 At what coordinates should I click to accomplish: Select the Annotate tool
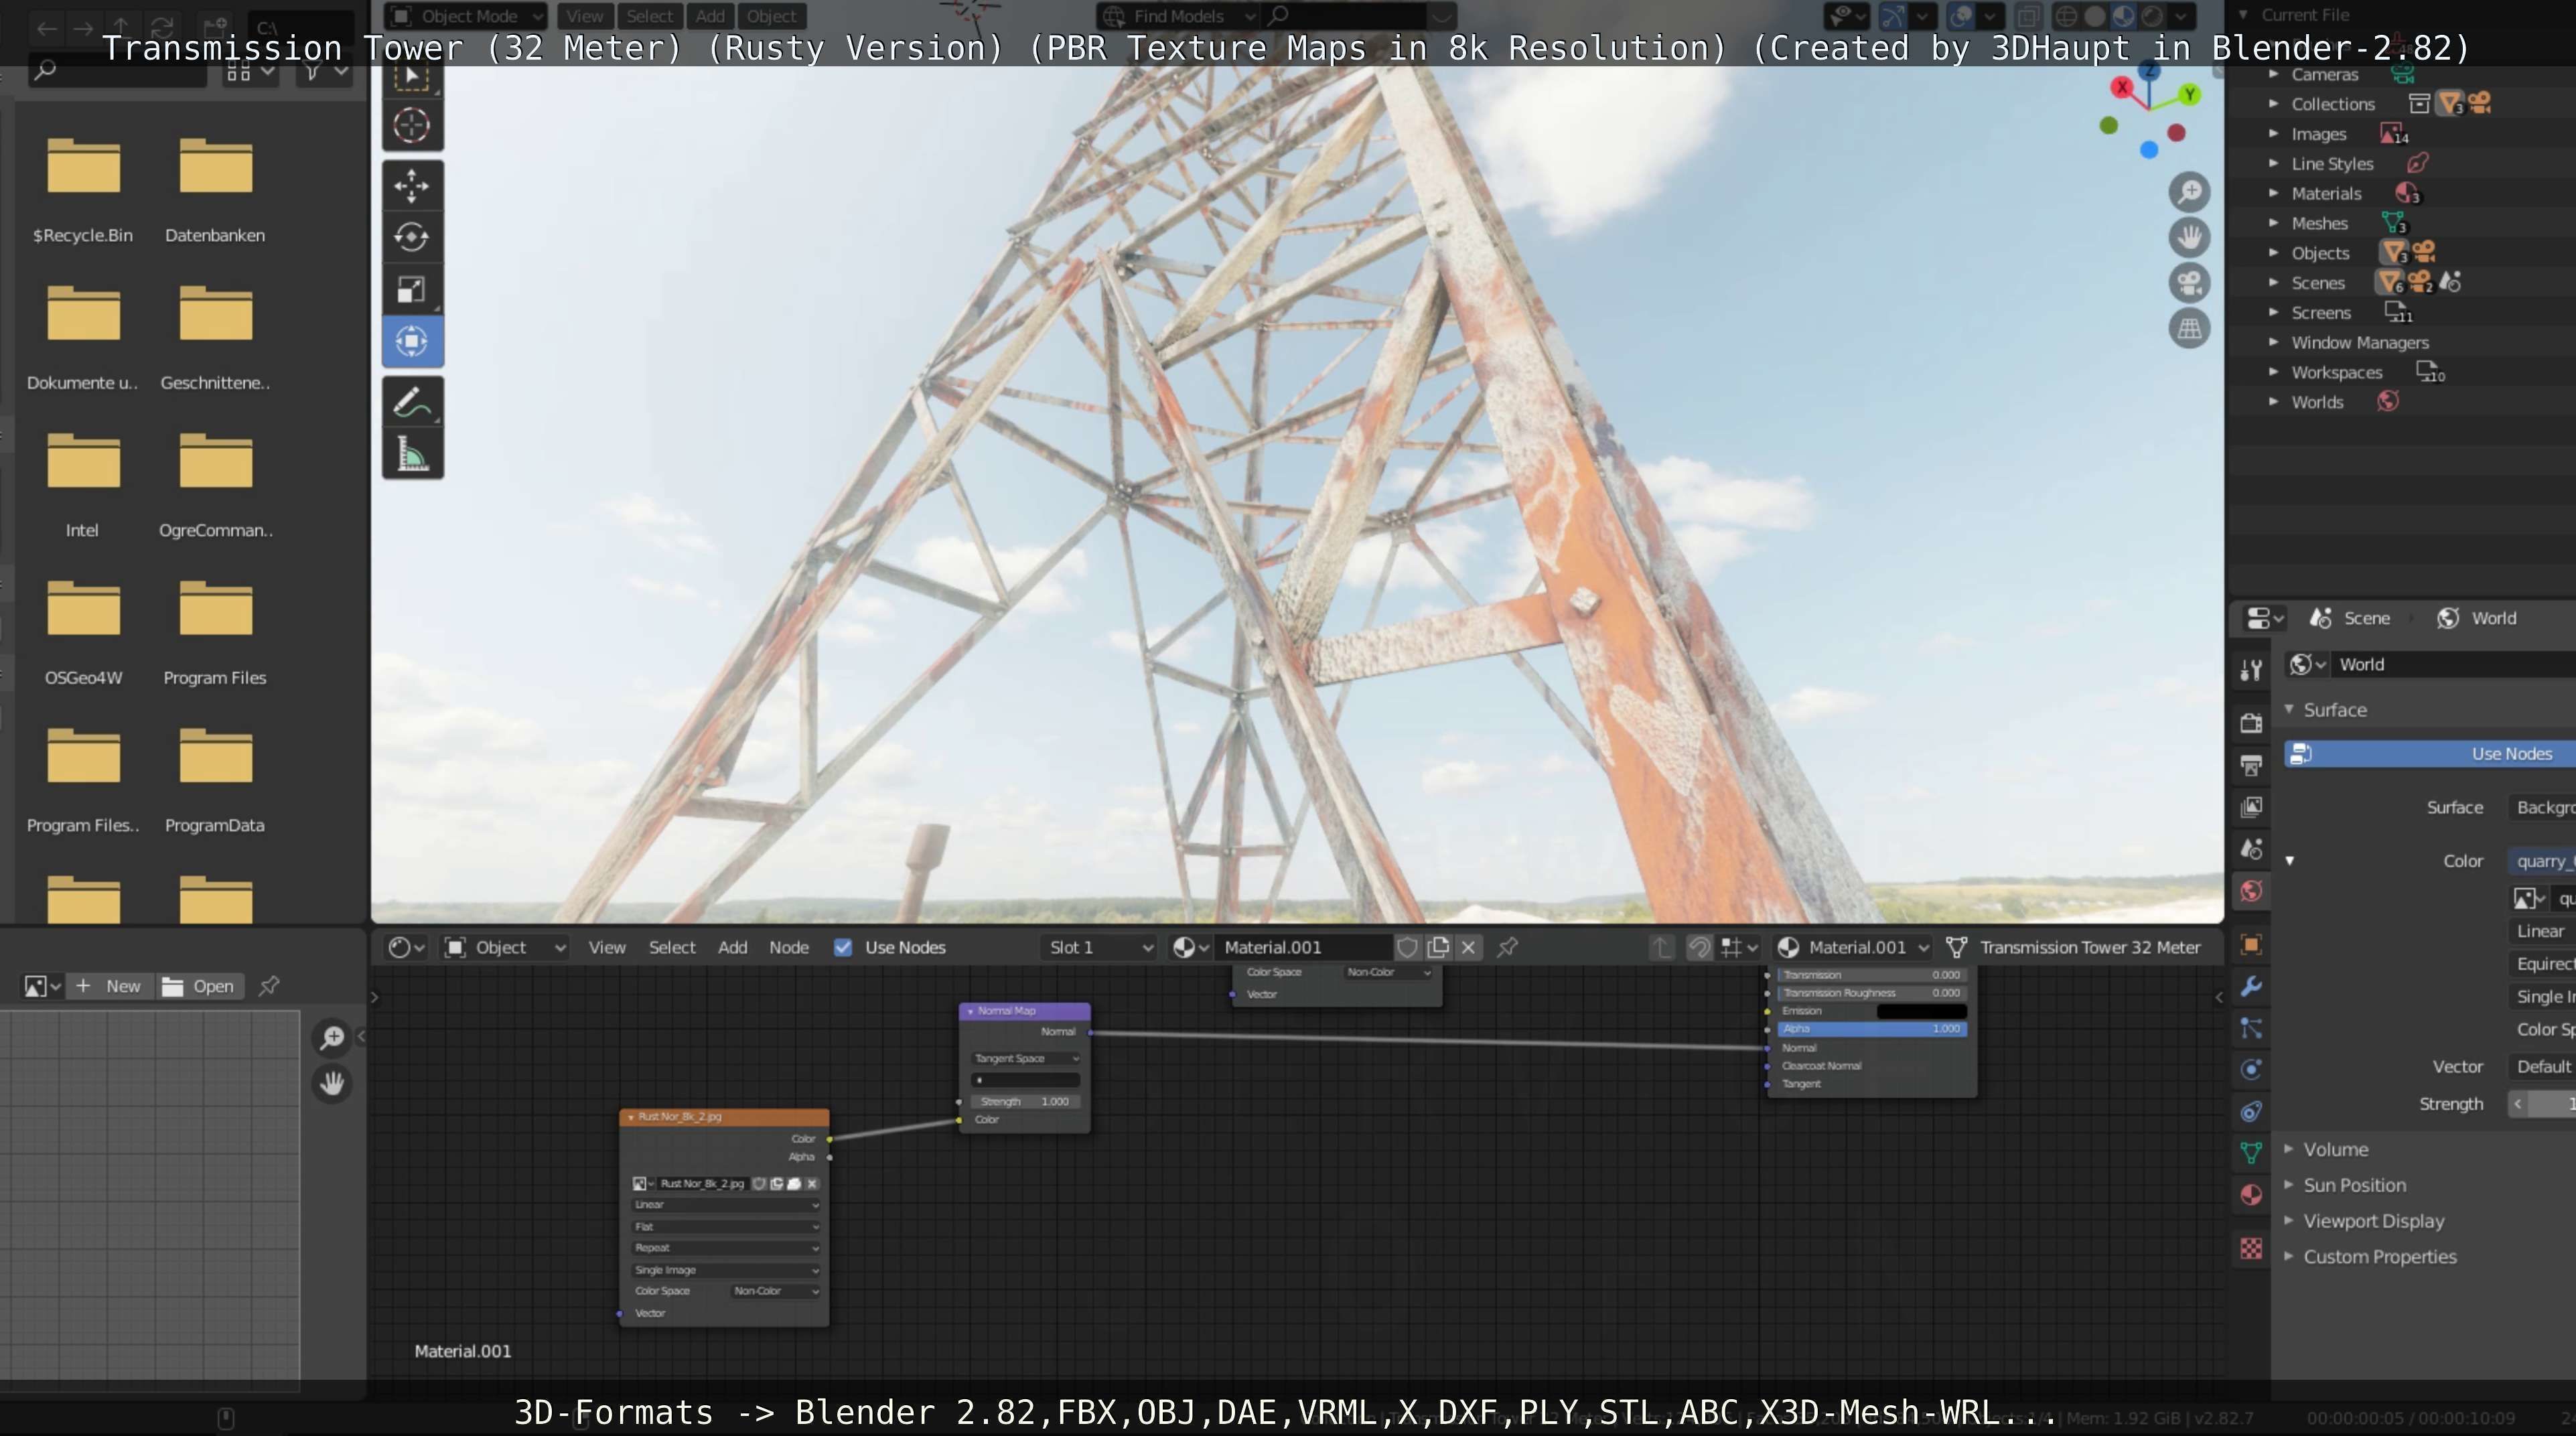tap(411, 402)
